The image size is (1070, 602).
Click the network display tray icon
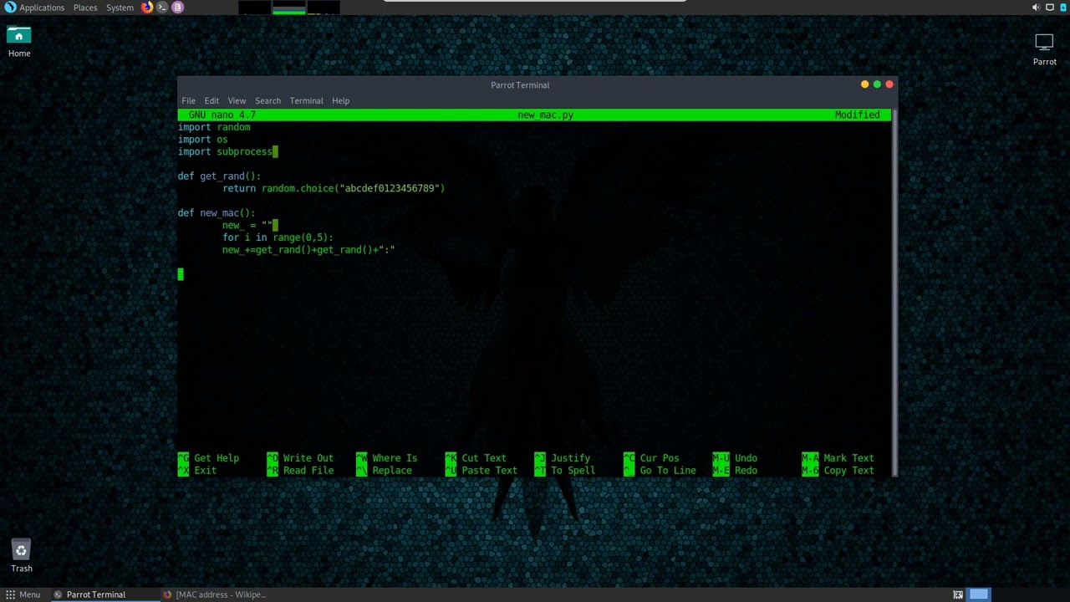click(x=1050, y=8)
